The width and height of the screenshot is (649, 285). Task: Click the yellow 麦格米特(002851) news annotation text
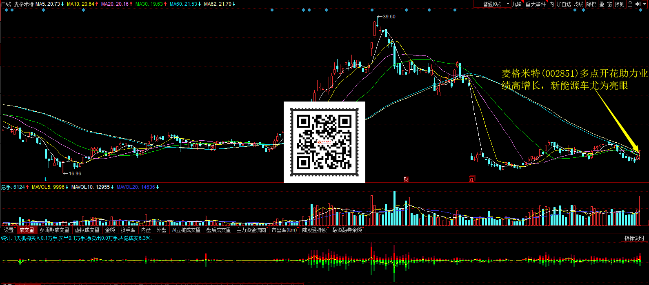coord(575,80)
